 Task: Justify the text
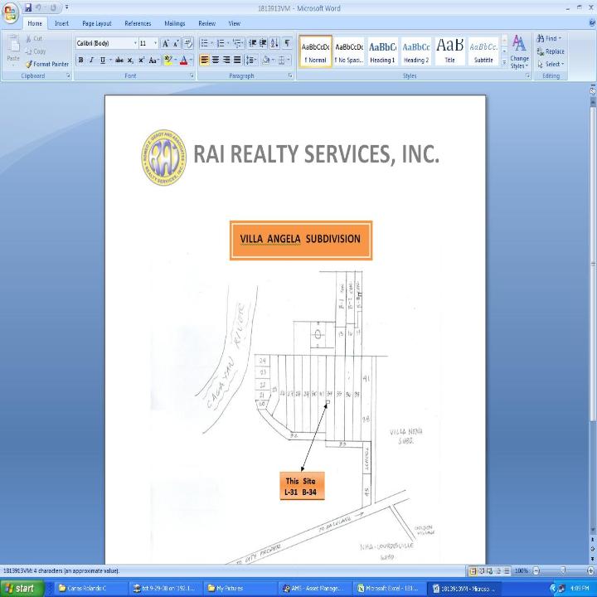(237, 61)
